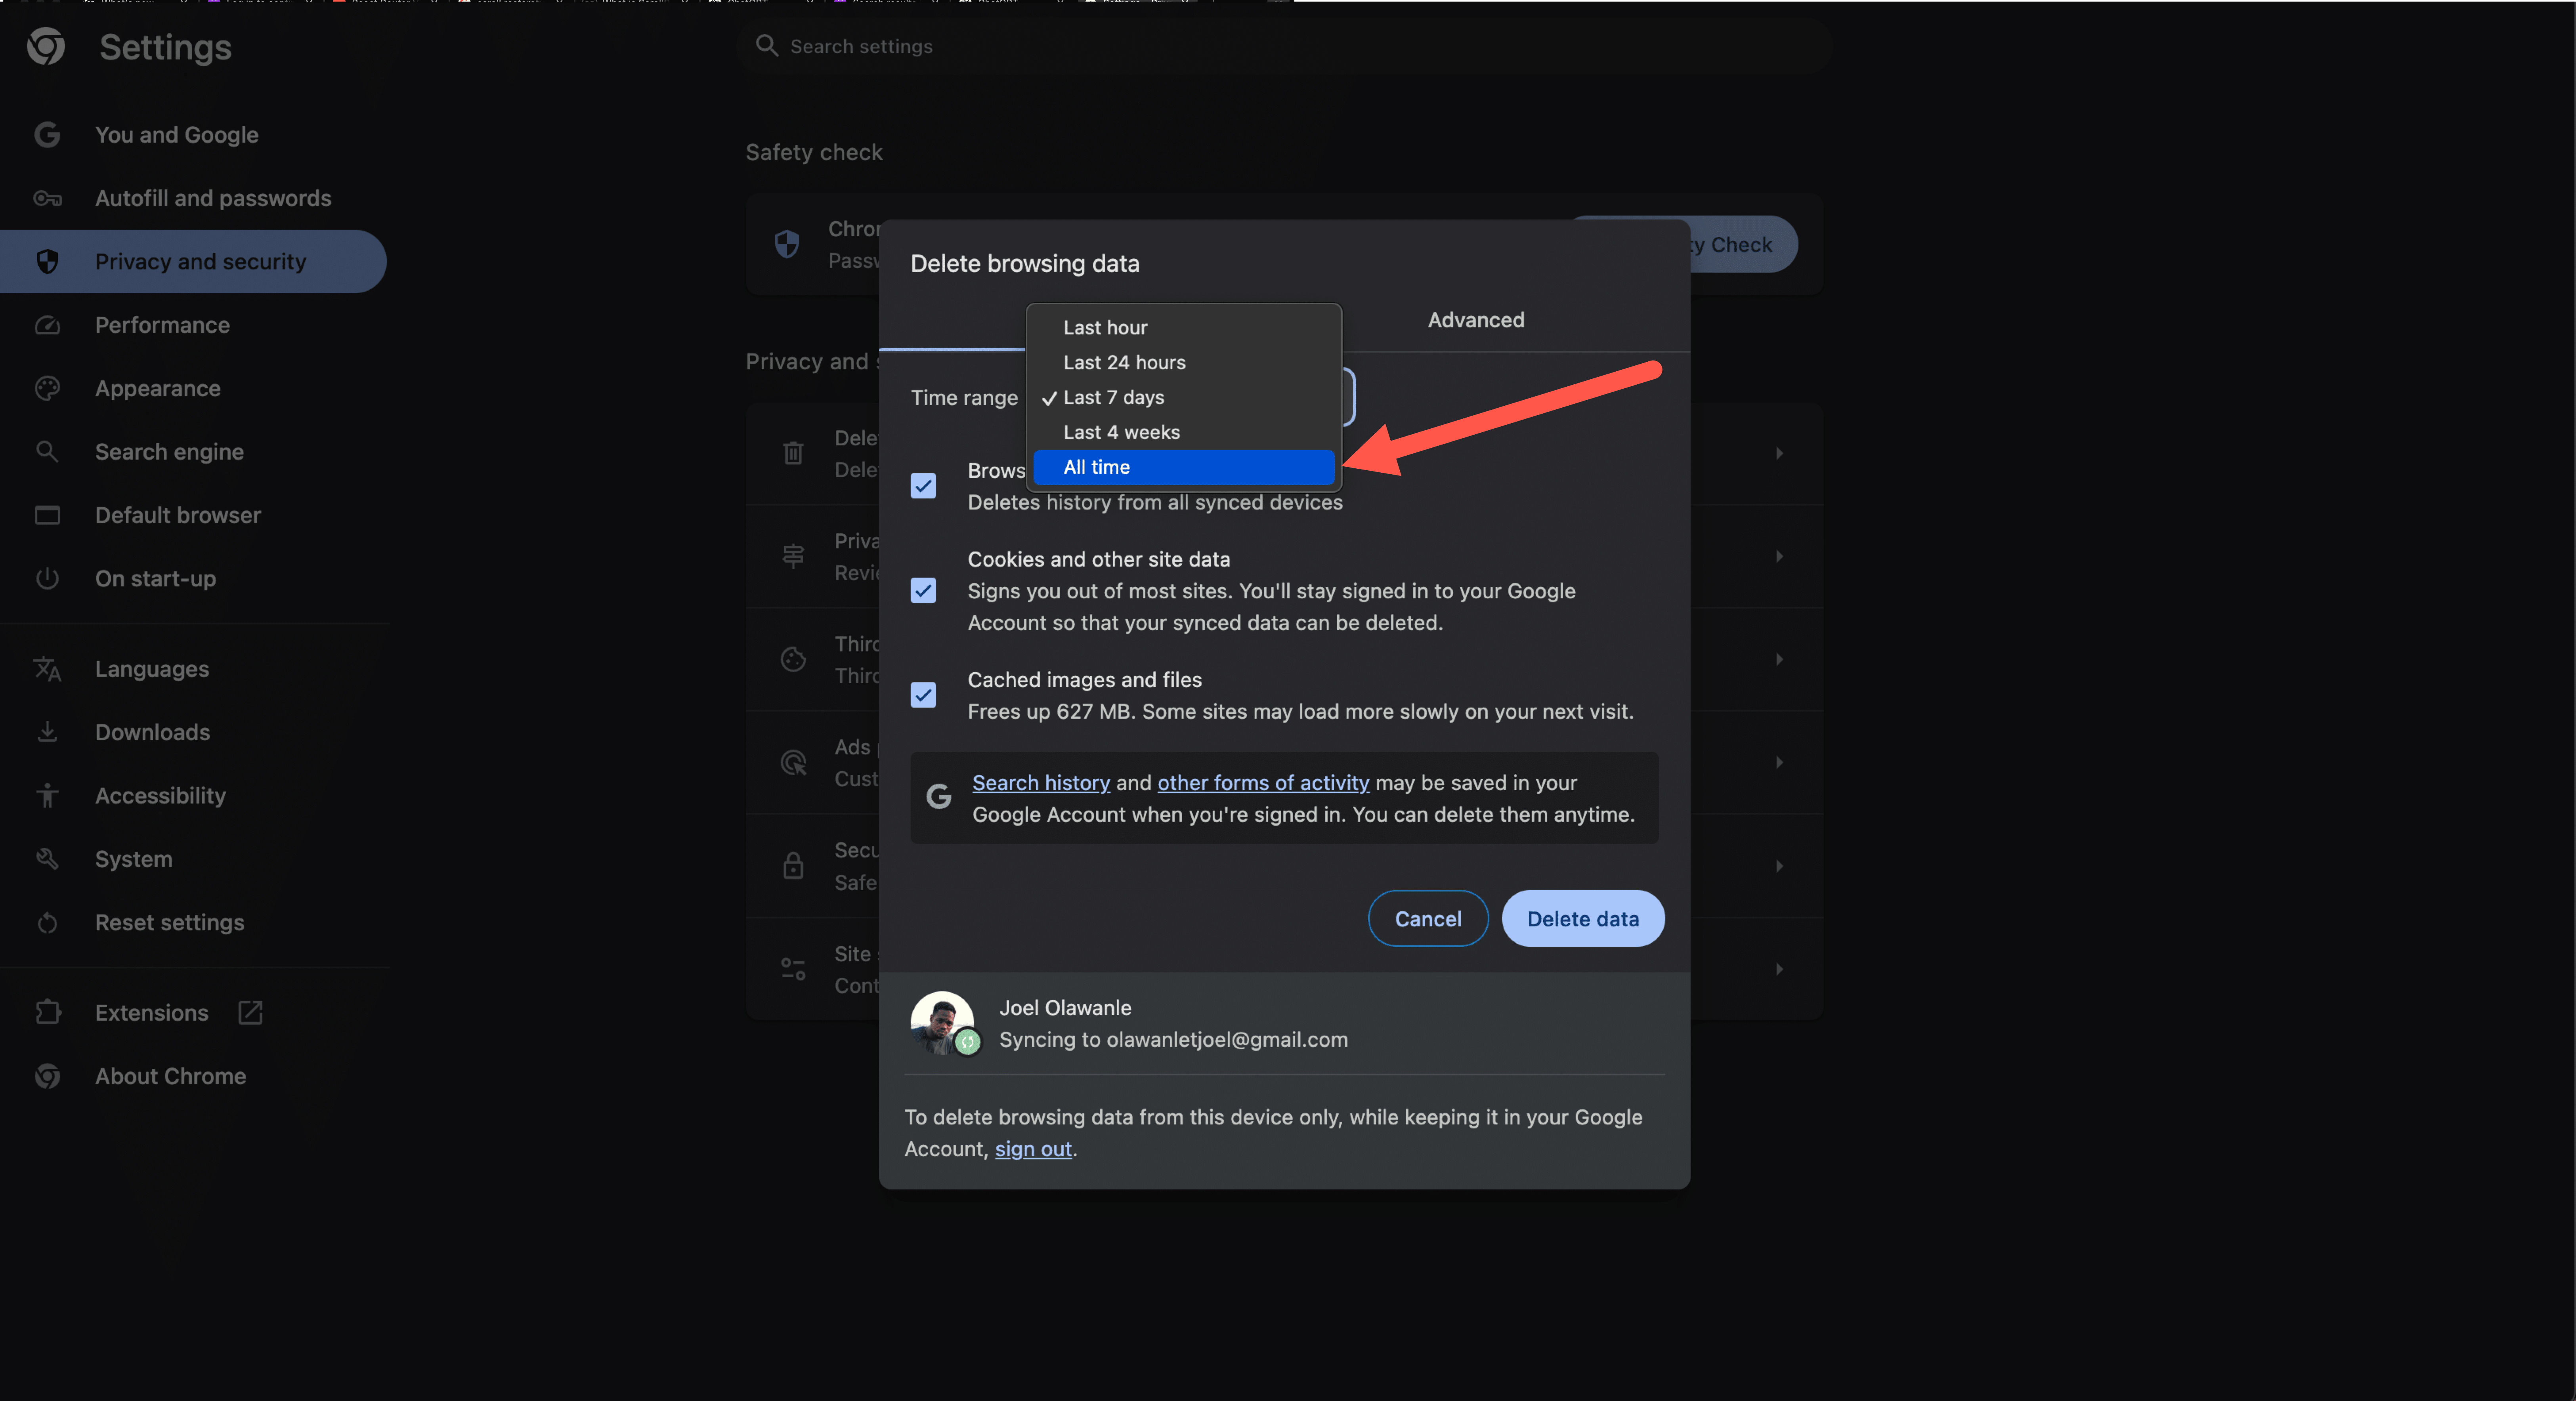This screenshot has width=2576, height=1401.
Task: Click the Delete data button
Action: click(1582, 918)
